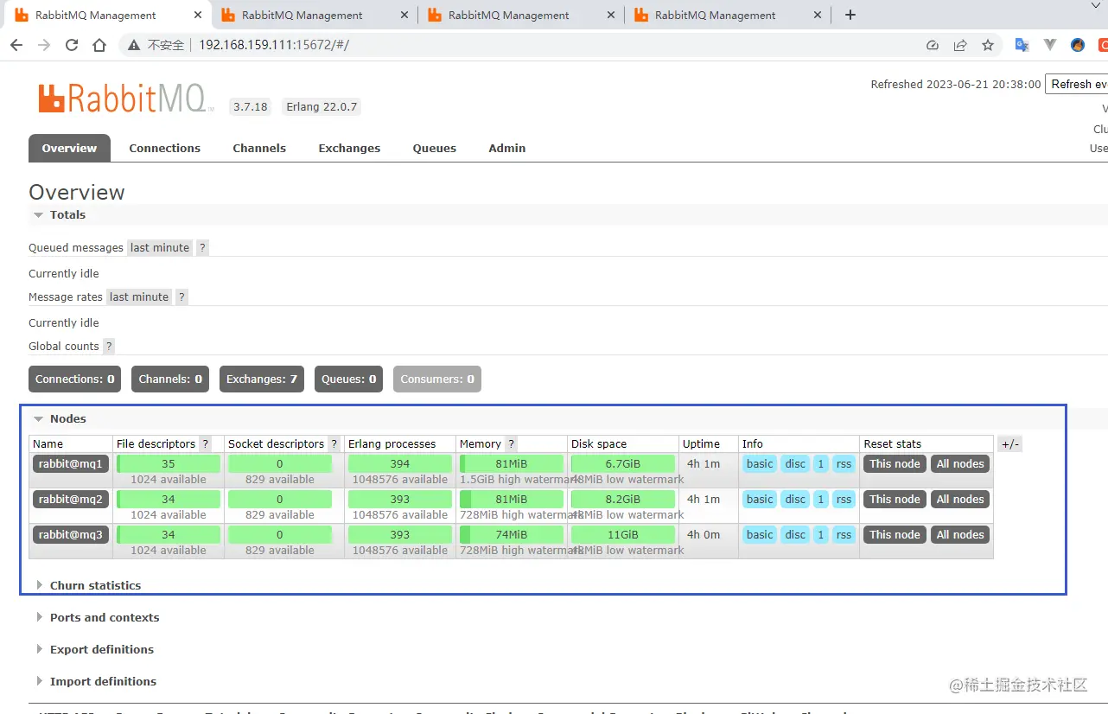Open help for Message rates
Image resolution: width=1108 pixels, height=714 pixels.
click(182, 297)
